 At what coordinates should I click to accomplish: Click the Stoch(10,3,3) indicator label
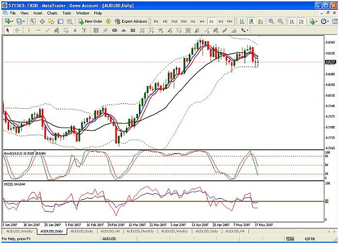click(x=24, y=154)
